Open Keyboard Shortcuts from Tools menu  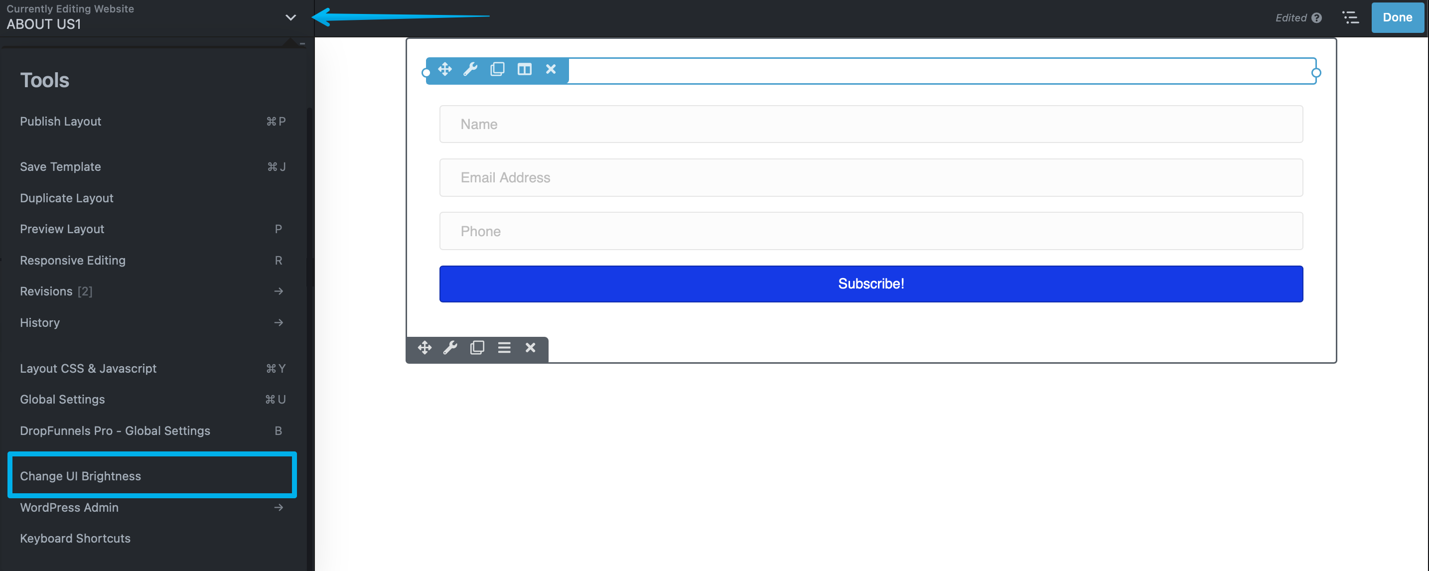[152, 539]
